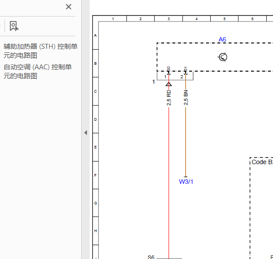Click the W3/1 ground reference label
273x259 pixels.
click(x=186, y=182)
